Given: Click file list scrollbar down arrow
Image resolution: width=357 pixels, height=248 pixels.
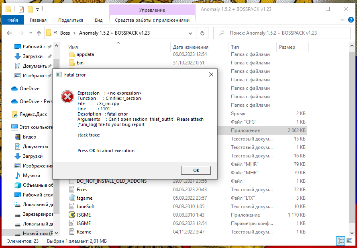Looking at the screenshot, I should click(x=352, y=233).
